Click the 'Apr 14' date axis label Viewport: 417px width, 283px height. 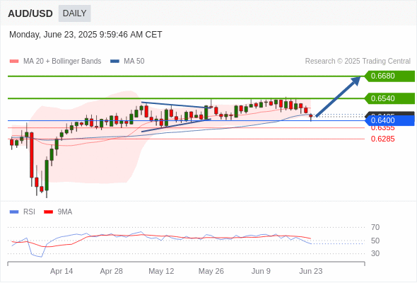tap(61, 271)
